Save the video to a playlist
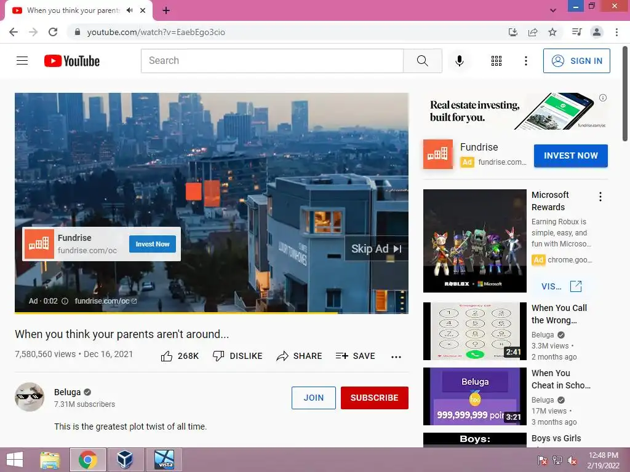The image size is (630, 472). pyautogui.click(x=355, y=356)
